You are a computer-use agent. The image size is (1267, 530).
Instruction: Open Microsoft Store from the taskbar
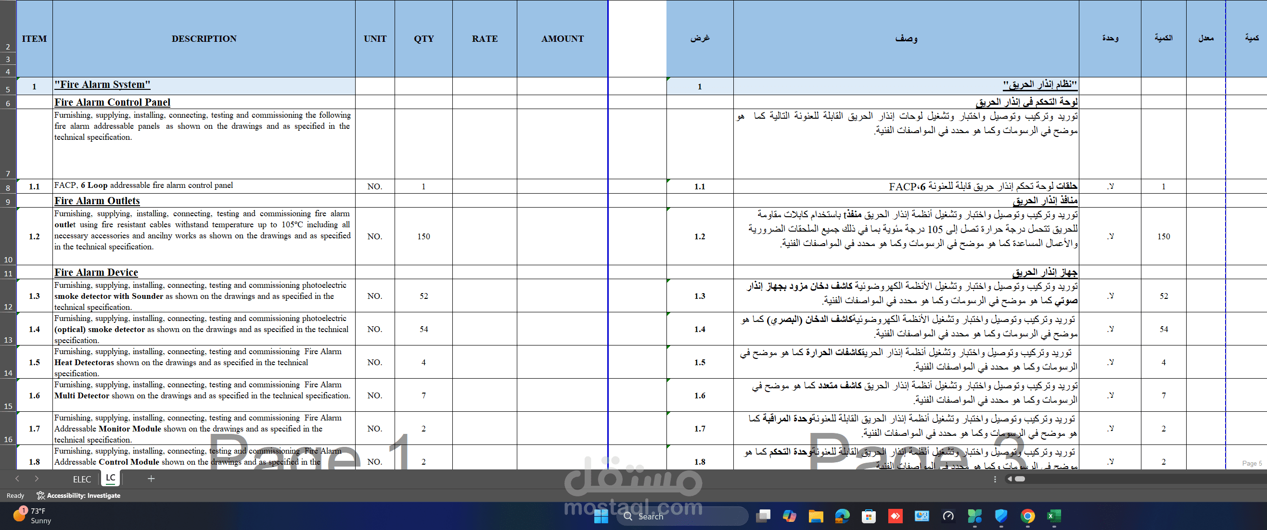[x=869, y=516]
